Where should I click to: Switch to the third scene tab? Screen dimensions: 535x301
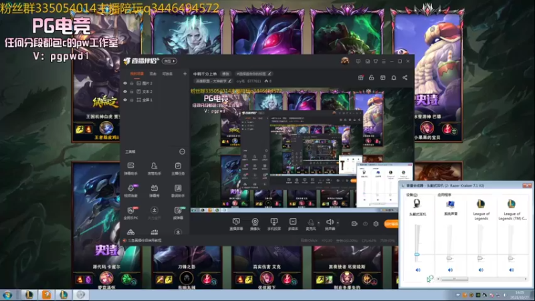167,74
